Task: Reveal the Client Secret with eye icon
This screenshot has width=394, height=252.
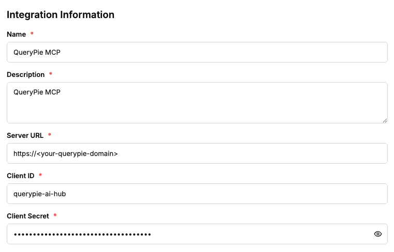Action: pyautogui.click(x=378, y=234)
